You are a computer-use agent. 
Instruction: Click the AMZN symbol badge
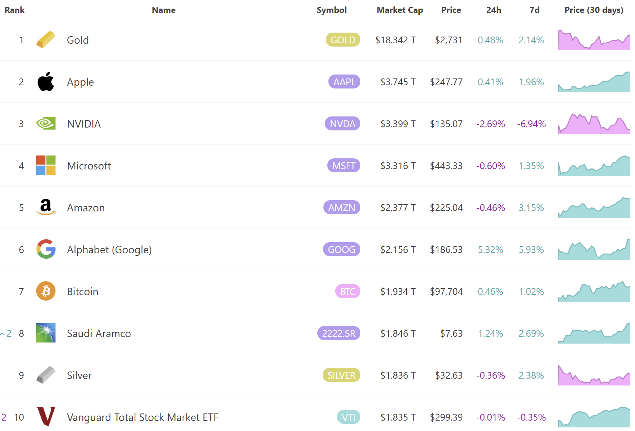(x=342, y=207)
